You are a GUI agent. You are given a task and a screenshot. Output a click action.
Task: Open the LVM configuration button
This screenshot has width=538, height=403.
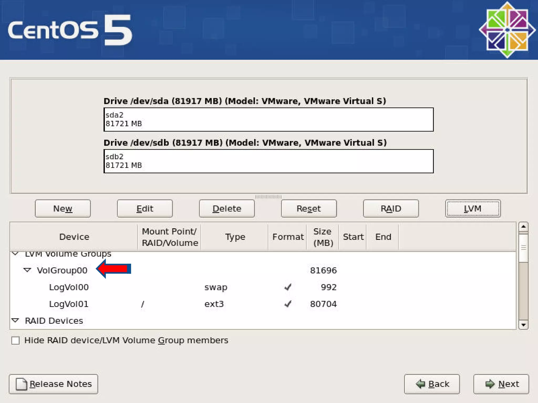pyautogui.click(x=473, y=209)
